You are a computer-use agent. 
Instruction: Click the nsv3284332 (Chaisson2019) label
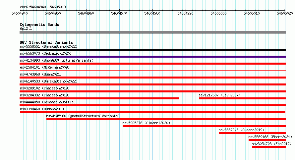pos(45,95)
